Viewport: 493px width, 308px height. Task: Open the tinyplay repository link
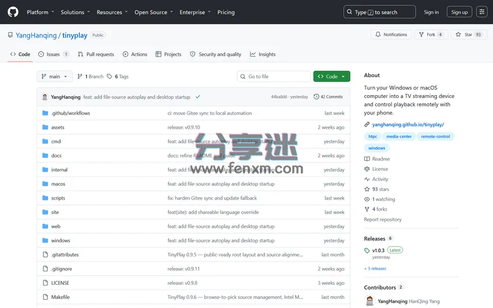point(74,35)
